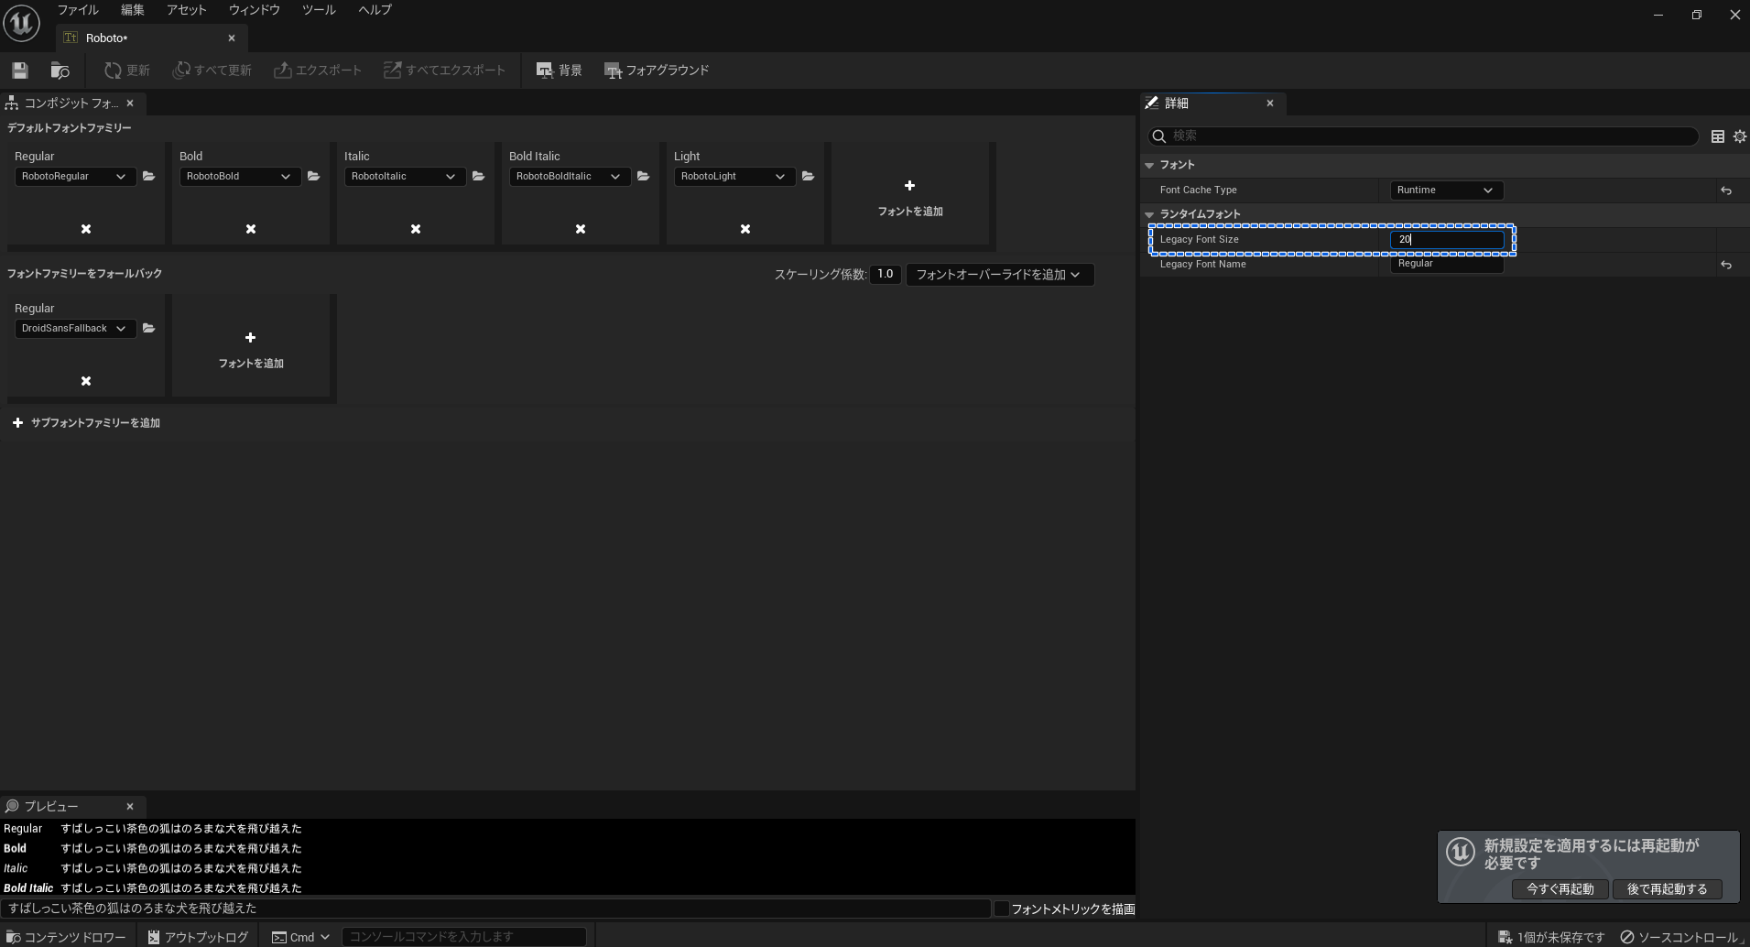Image resolution: width=1750 pixels, height=947 pixels.
Task: Save the Roboto font asset
Action: tap(19, 70)
